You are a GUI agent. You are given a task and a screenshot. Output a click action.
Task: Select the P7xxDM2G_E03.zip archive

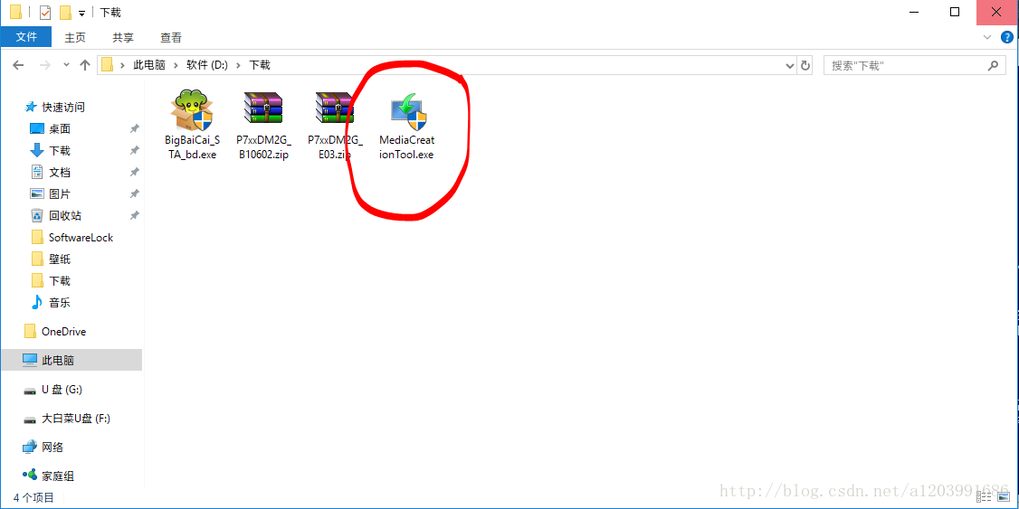point(334,110)
